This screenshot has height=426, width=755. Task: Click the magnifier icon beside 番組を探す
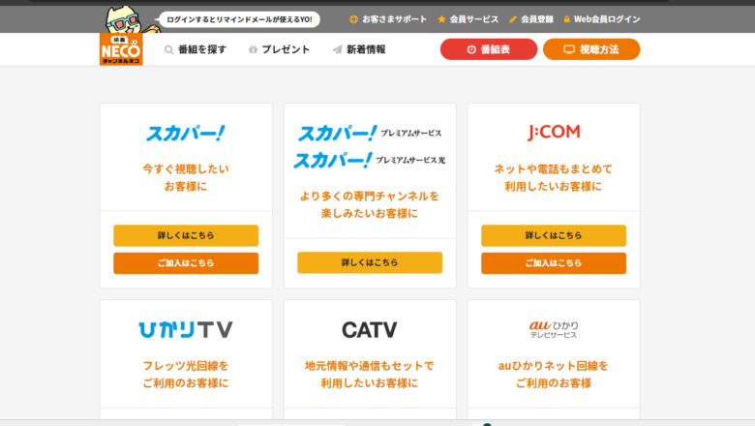[x=169, y=49]
